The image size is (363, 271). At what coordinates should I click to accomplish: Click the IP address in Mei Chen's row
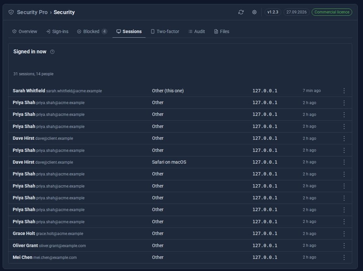[x=265, y=257]
